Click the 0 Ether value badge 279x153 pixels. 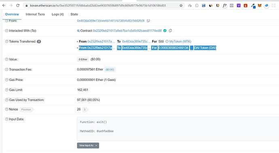point(83,59)
